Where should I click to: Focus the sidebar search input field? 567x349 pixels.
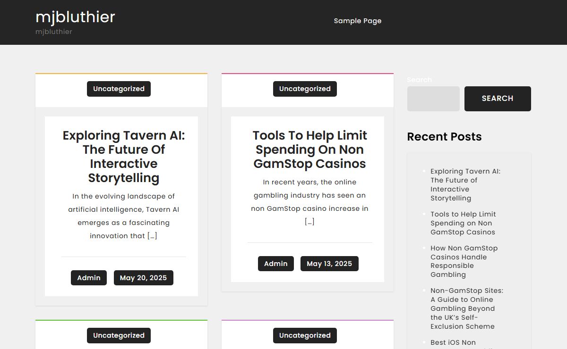pyautogui.click(x=433, y=99)
